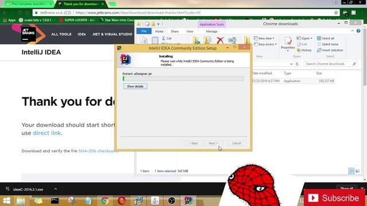Click the Subscribe button overlay

[334, 198]
